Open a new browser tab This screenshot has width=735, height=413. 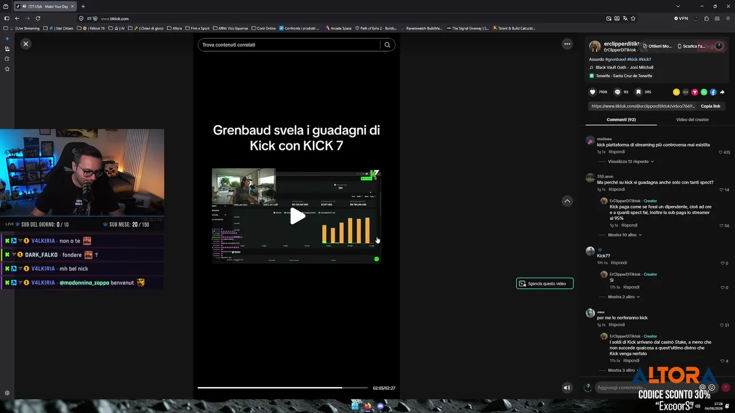(83, 6)
